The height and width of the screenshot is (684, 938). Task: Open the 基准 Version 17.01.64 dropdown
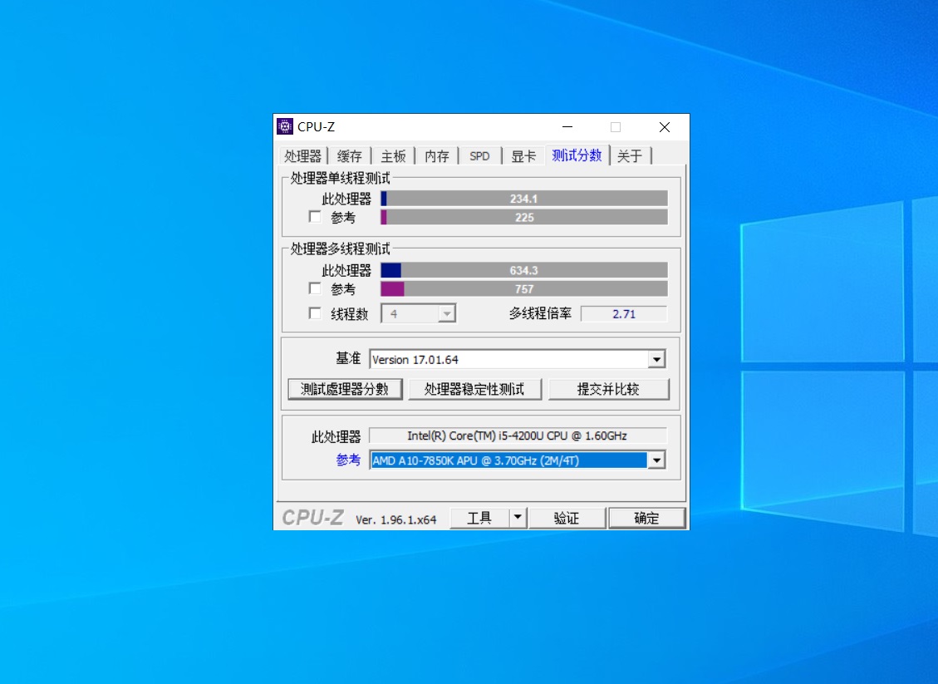tap(657, 359)
